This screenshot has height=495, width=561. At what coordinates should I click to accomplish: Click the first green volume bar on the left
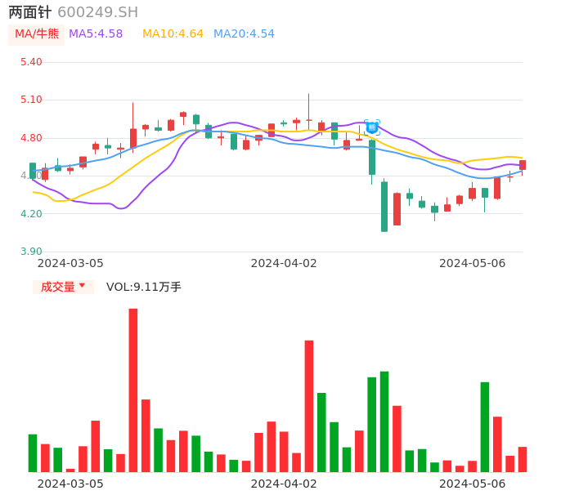coord(33,453)
